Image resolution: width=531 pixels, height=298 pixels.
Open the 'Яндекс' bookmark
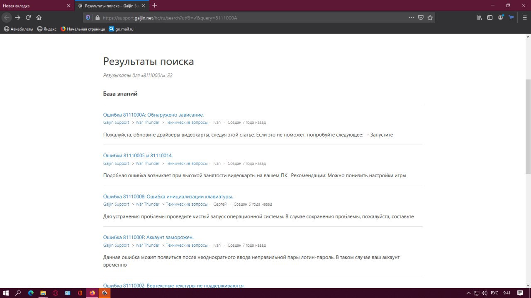click(x=47, y=29)
